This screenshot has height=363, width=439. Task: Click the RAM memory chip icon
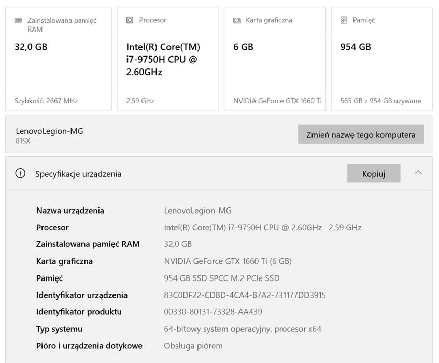click(18, 20)
